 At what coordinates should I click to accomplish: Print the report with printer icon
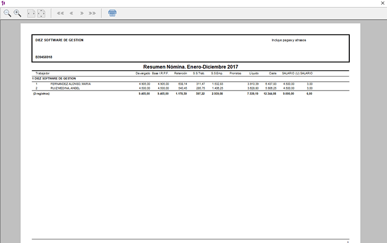[x=112, y=13]
